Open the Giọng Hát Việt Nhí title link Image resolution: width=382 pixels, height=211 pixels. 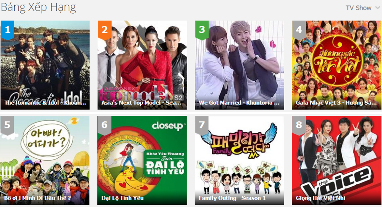click(320, 198)
